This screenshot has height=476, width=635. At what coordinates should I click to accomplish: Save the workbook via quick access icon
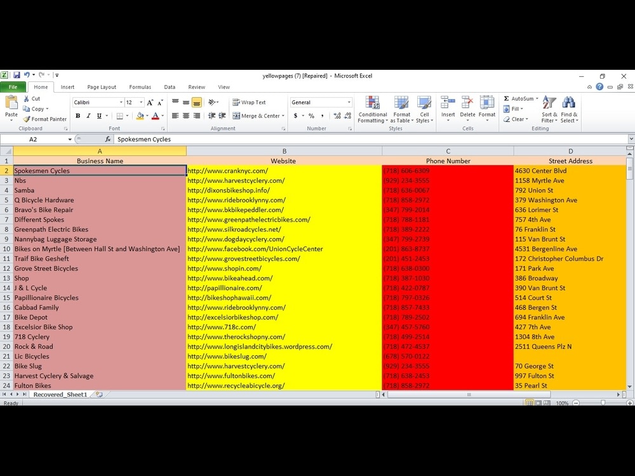(x=17, y=75)
